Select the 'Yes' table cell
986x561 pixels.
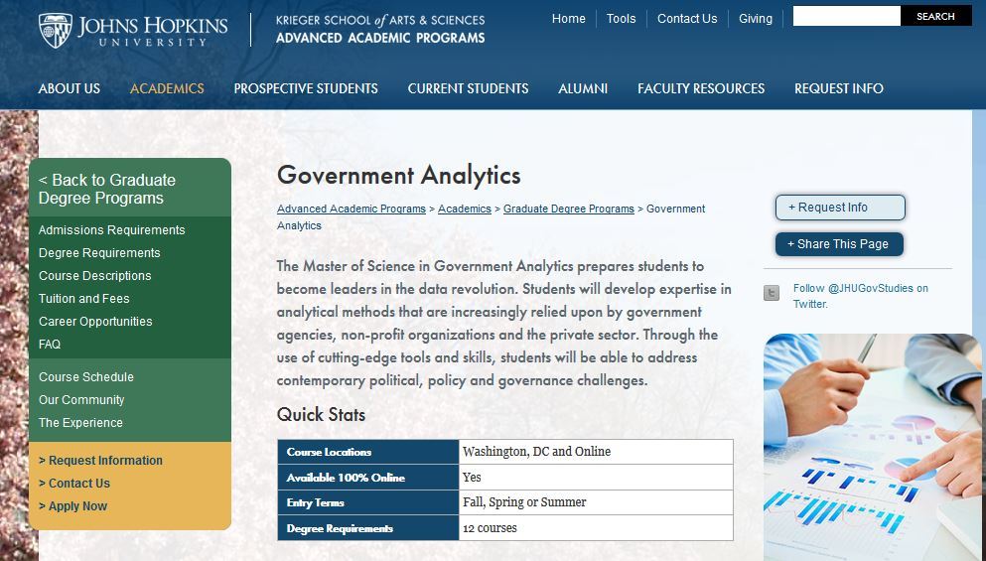click(596, 478)
